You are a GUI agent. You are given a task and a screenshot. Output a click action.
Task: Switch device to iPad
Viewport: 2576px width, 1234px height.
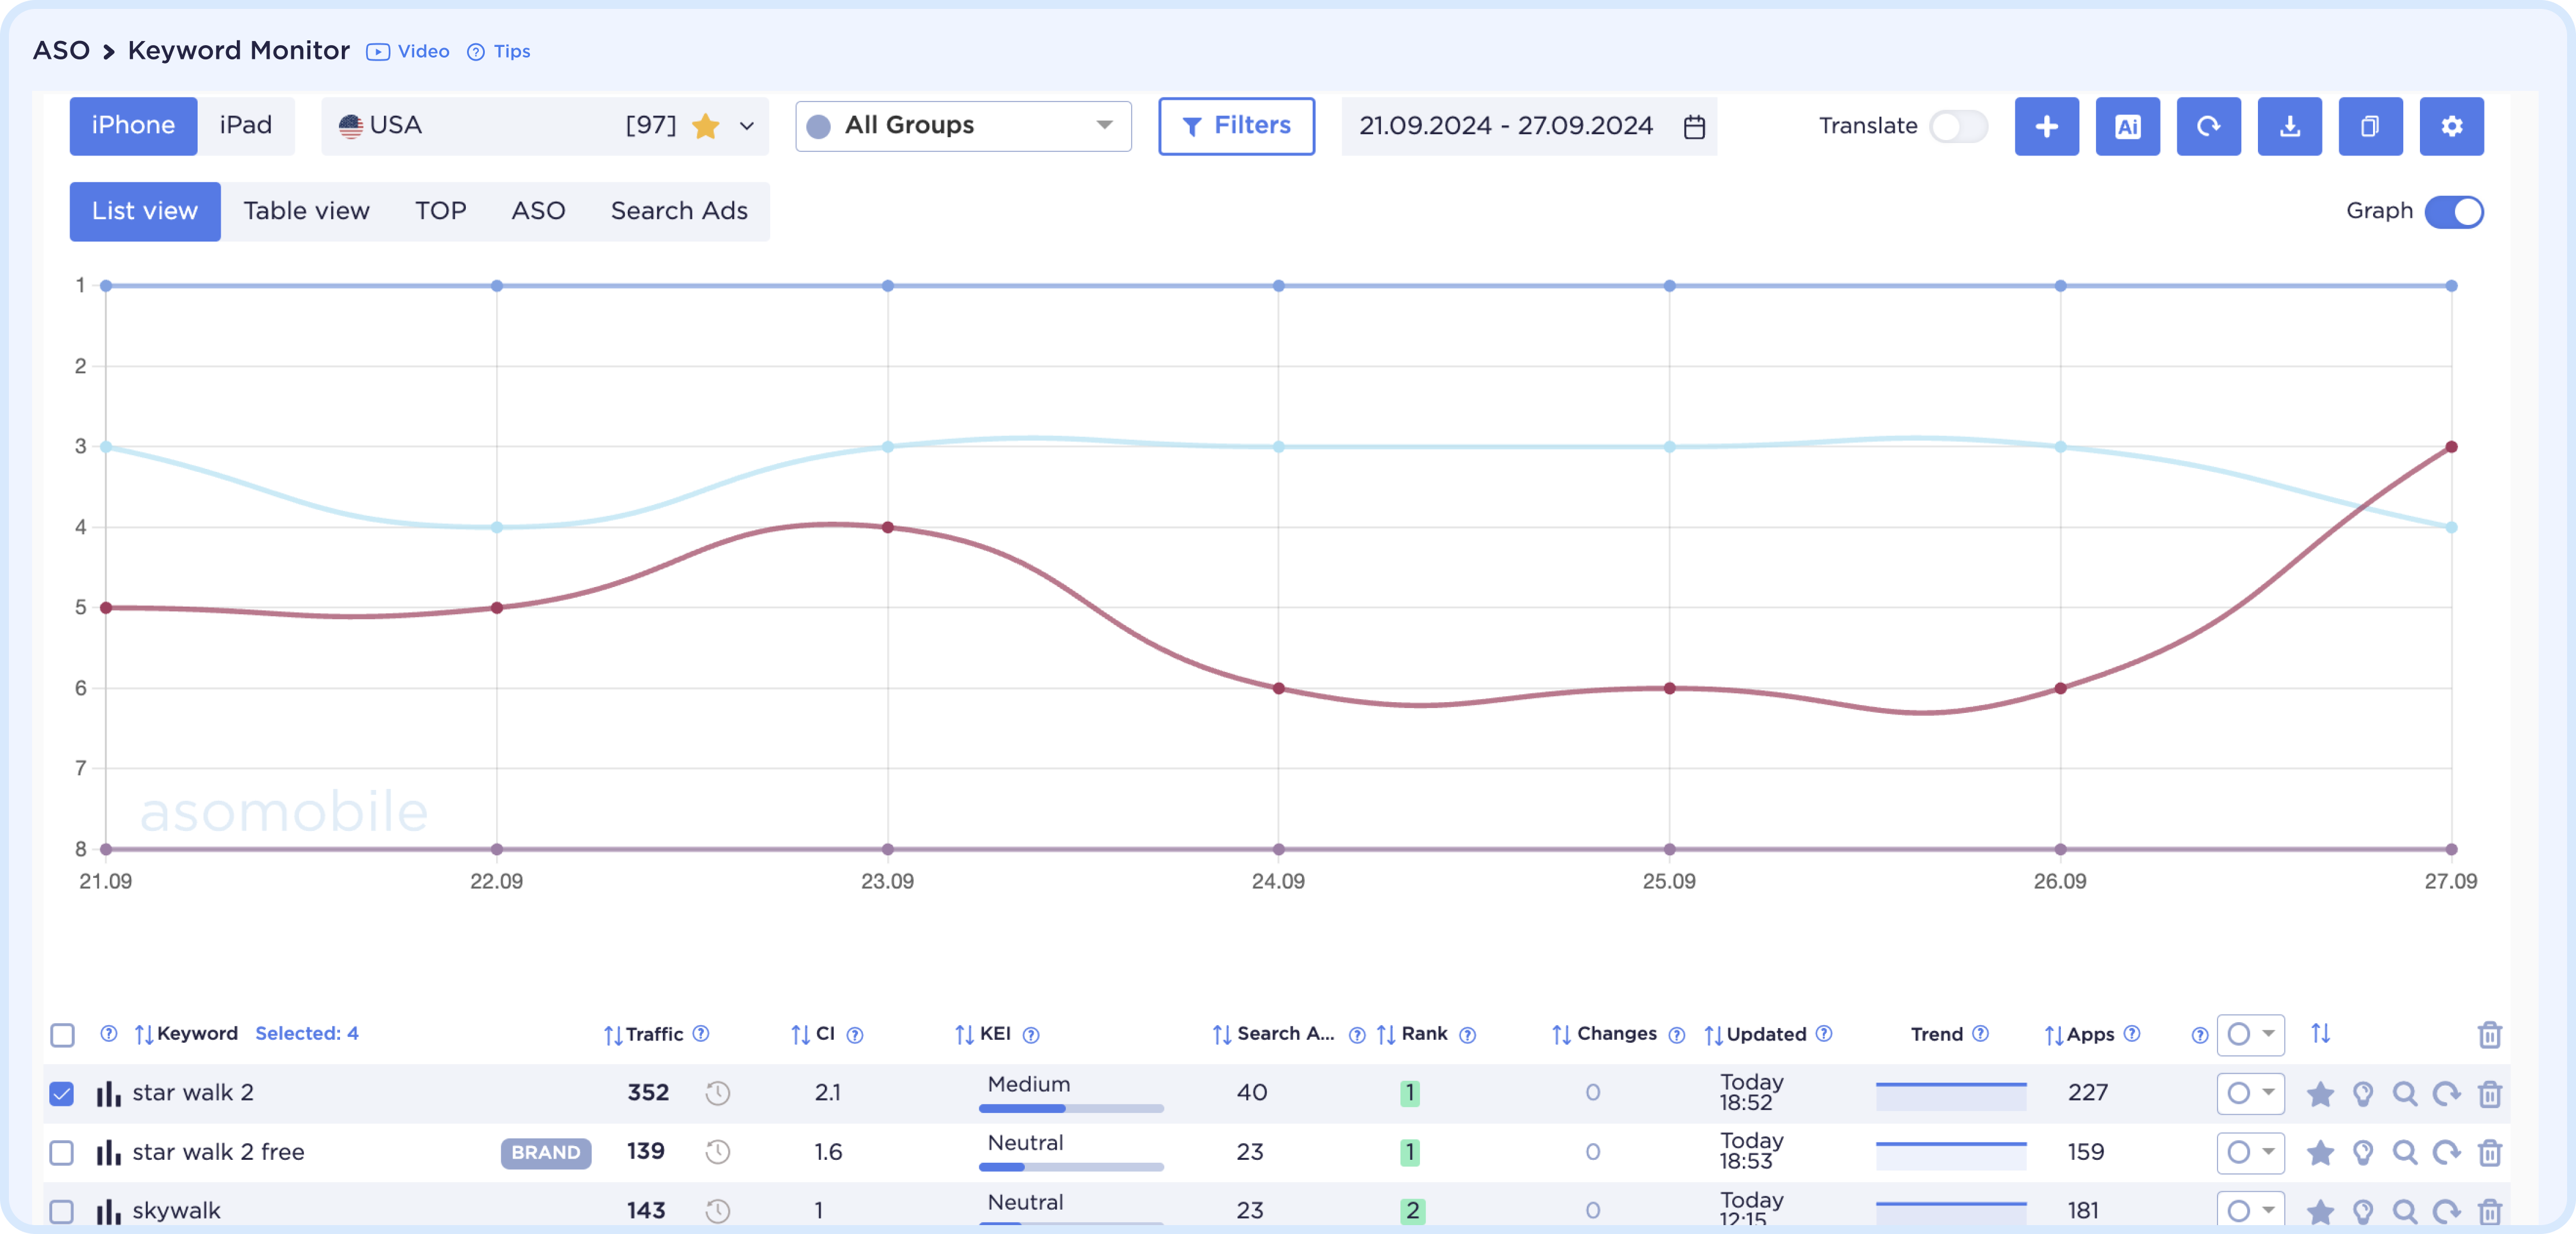245,126
